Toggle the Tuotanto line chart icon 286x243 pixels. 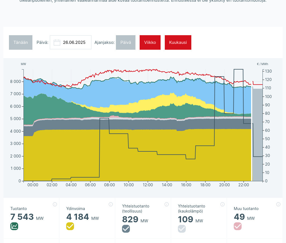(x=14, y=226)
